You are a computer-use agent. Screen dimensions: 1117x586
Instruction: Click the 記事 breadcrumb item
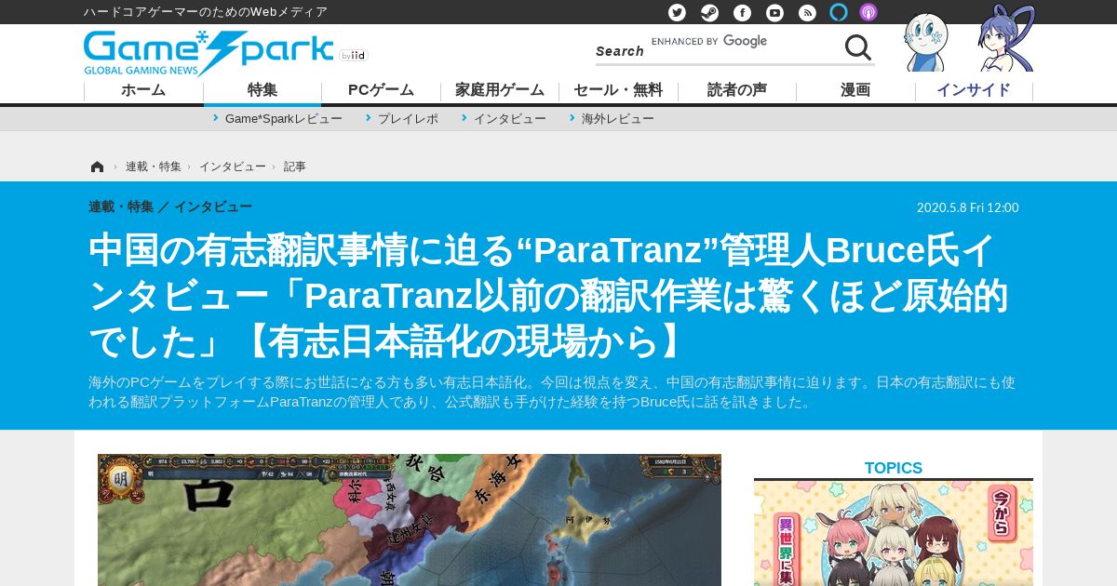[x=295, y=166]
